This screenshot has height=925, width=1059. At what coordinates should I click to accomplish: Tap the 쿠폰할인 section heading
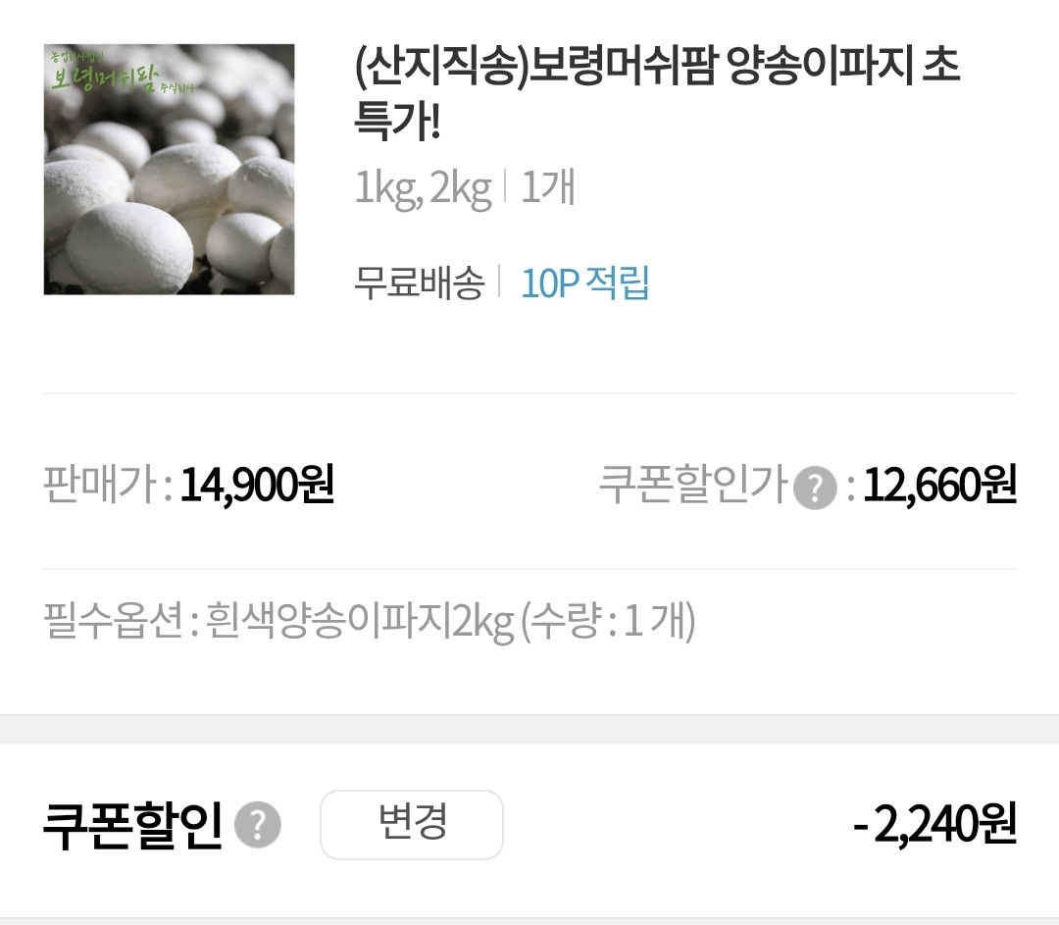click(132, 825)
